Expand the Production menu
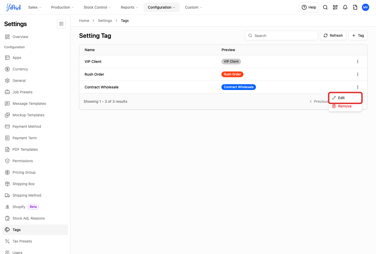The width and height of the screenshot is (376, 254). [x=62, y=7]
